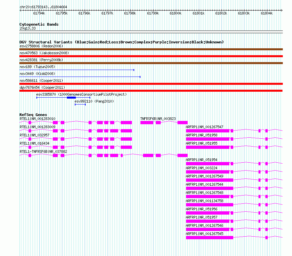Select the Cytogenetic Bands track title
Image resolution: width=292 pixels, height=256 pixels.
39,24
